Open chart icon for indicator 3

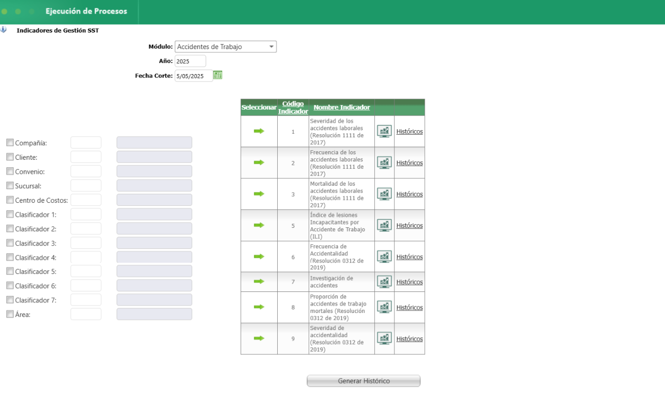(x=384, y=194)
